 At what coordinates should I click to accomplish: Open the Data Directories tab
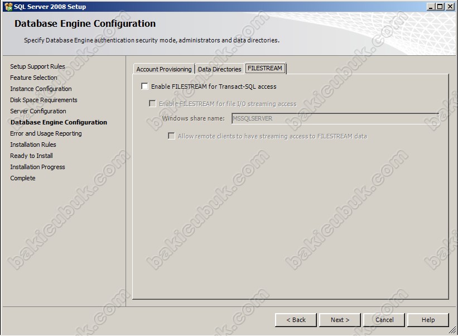pyautogui.click(x=220, y=69)
